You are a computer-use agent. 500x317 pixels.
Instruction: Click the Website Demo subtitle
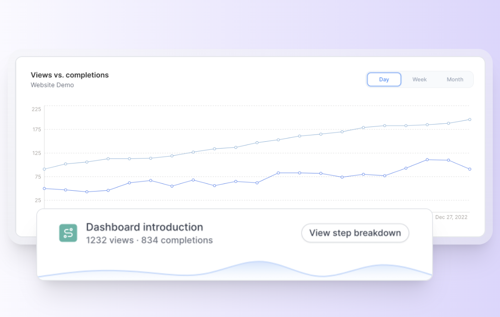[x=52, y=85]
